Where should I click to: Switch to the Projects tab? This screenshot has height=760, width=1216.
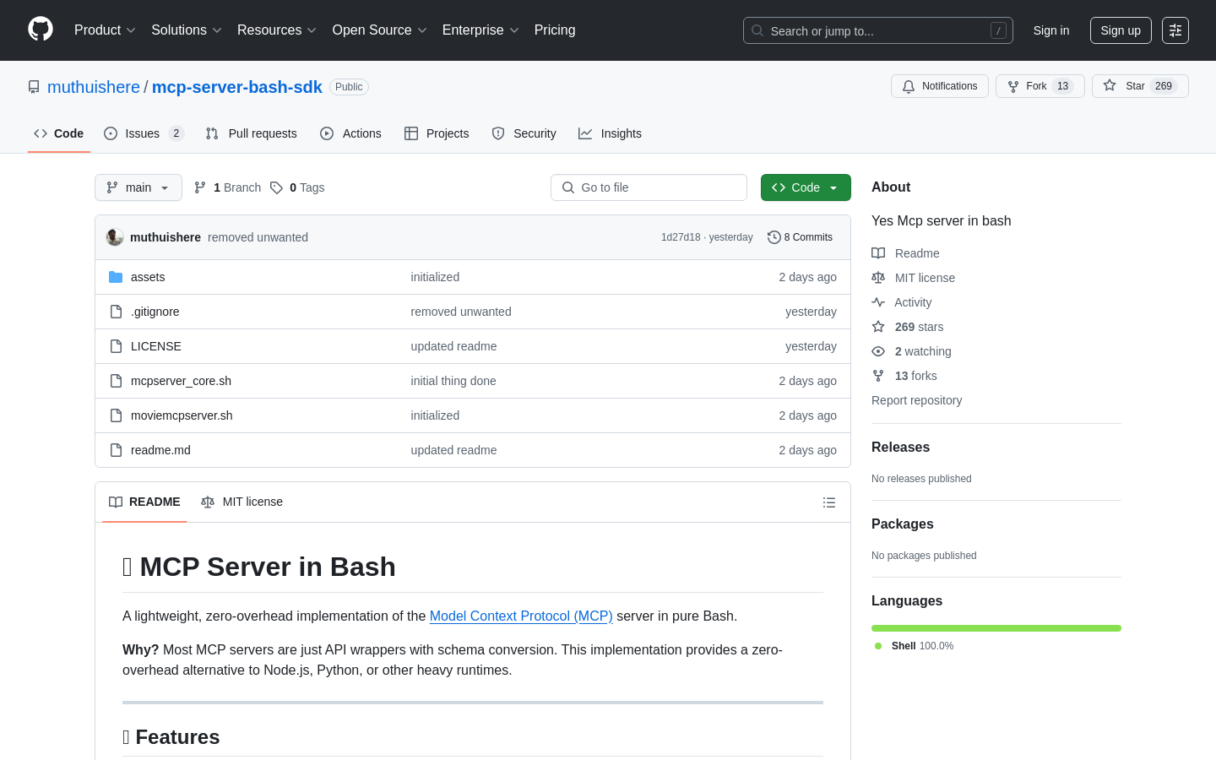tap(437, 133)
